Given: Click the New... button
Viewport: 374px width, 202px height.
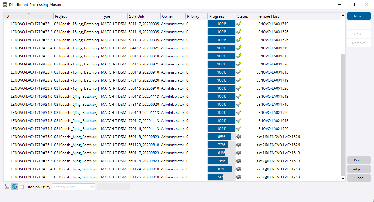Looking at the screenshot, I should pyautogui.click(x=359, y=16).
